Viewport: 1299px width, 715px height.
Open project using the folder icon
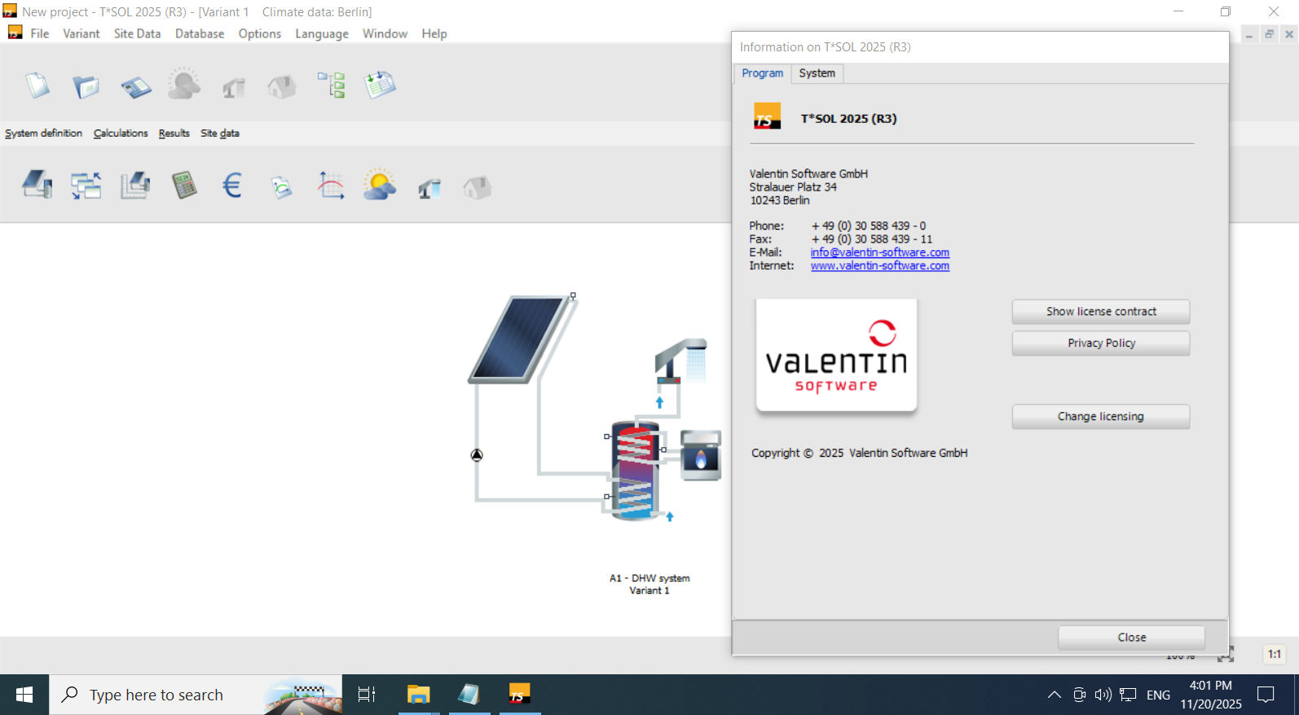click(x=86, y=86)
